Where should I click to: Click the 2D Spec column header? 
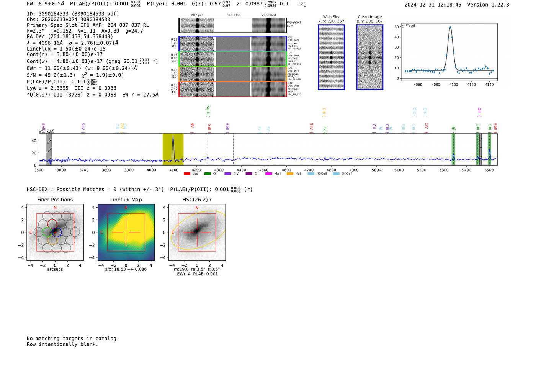tap(197, 15)
